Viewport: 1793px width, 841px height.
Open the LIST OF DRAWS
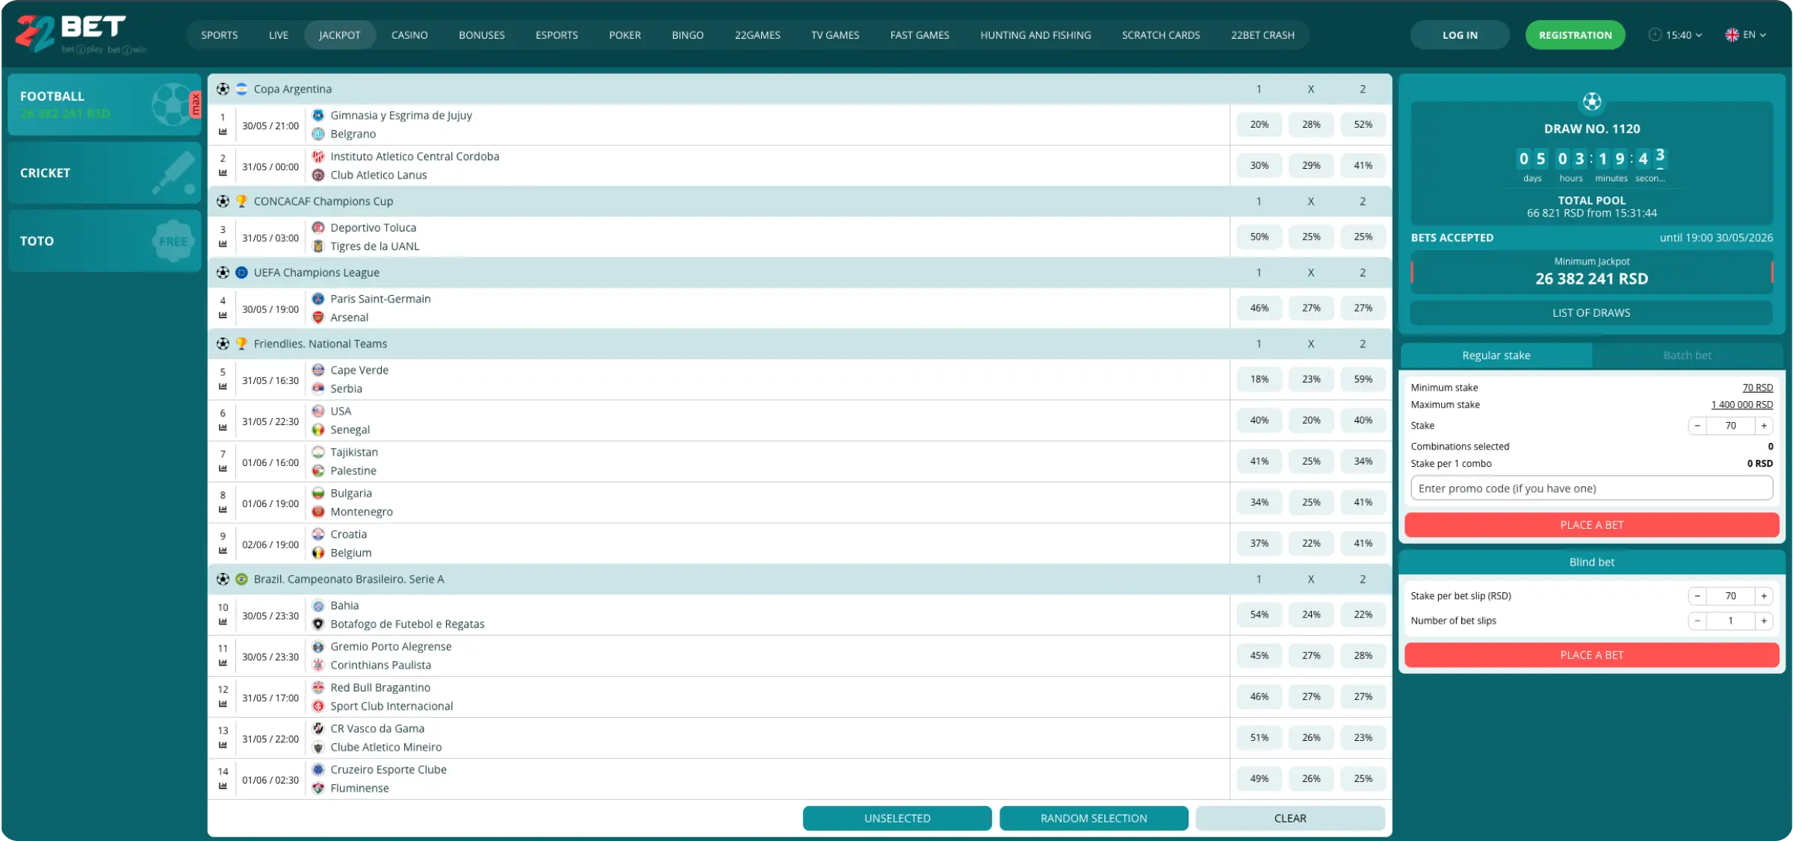pos(1591,313)
